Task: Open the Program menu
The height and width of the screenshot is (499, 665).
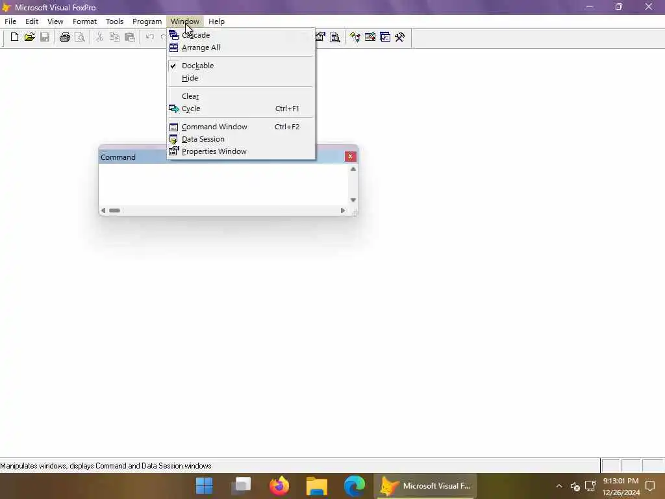Action: click(147, 21)
